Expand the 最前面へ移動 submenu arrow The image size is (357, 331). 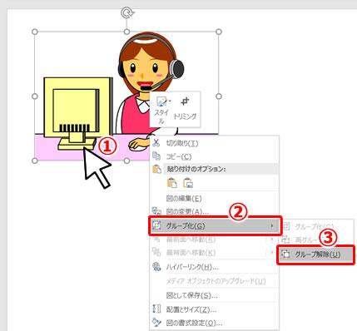[x=272, y=239]
